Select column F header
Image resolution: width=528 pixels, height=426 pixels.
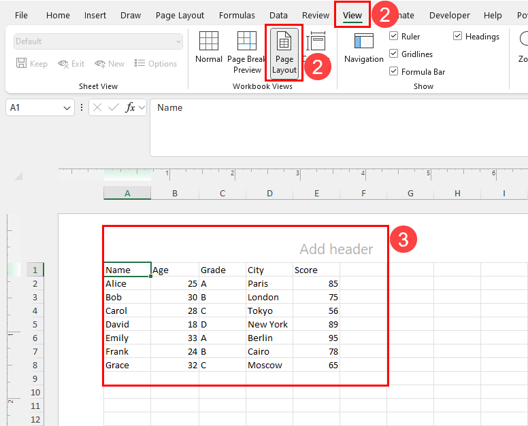(x=363, y=194)
